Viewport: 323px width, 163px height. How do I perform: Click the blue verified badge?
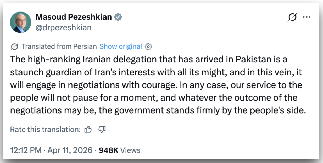tap(119, 17)
